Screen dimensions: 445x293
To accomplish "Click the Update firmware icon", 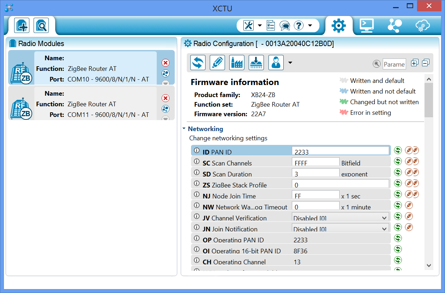I will 256,63.
